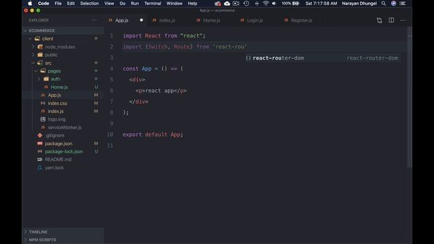Open the Wi-Fi status menu

pos(266,3)
